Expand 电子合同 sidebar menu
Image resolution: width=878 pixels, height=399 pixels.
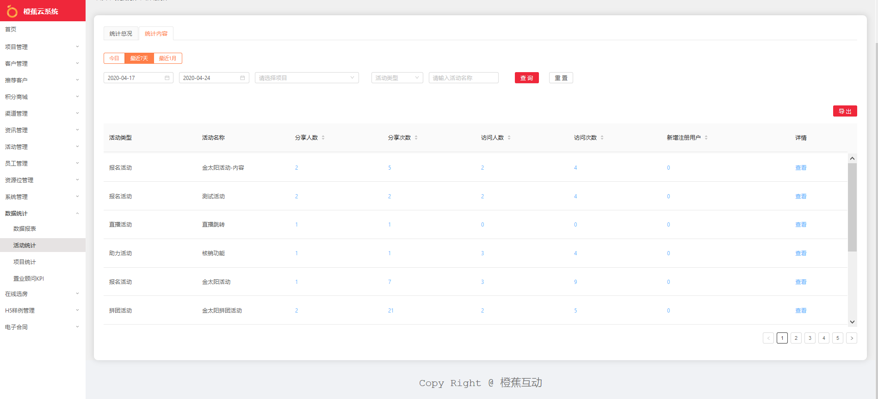point(43,327)
